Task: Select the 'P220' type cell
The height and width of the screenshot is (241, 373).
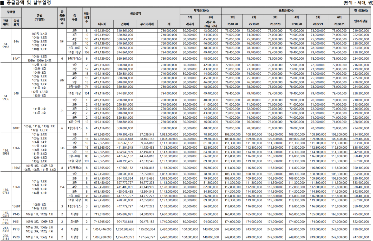Action: [16, 237]
